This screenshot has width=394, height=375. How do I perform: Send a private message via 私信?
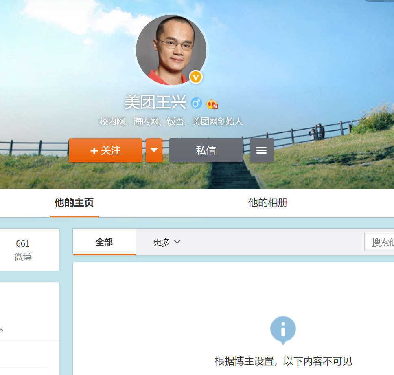click(206, 150)
